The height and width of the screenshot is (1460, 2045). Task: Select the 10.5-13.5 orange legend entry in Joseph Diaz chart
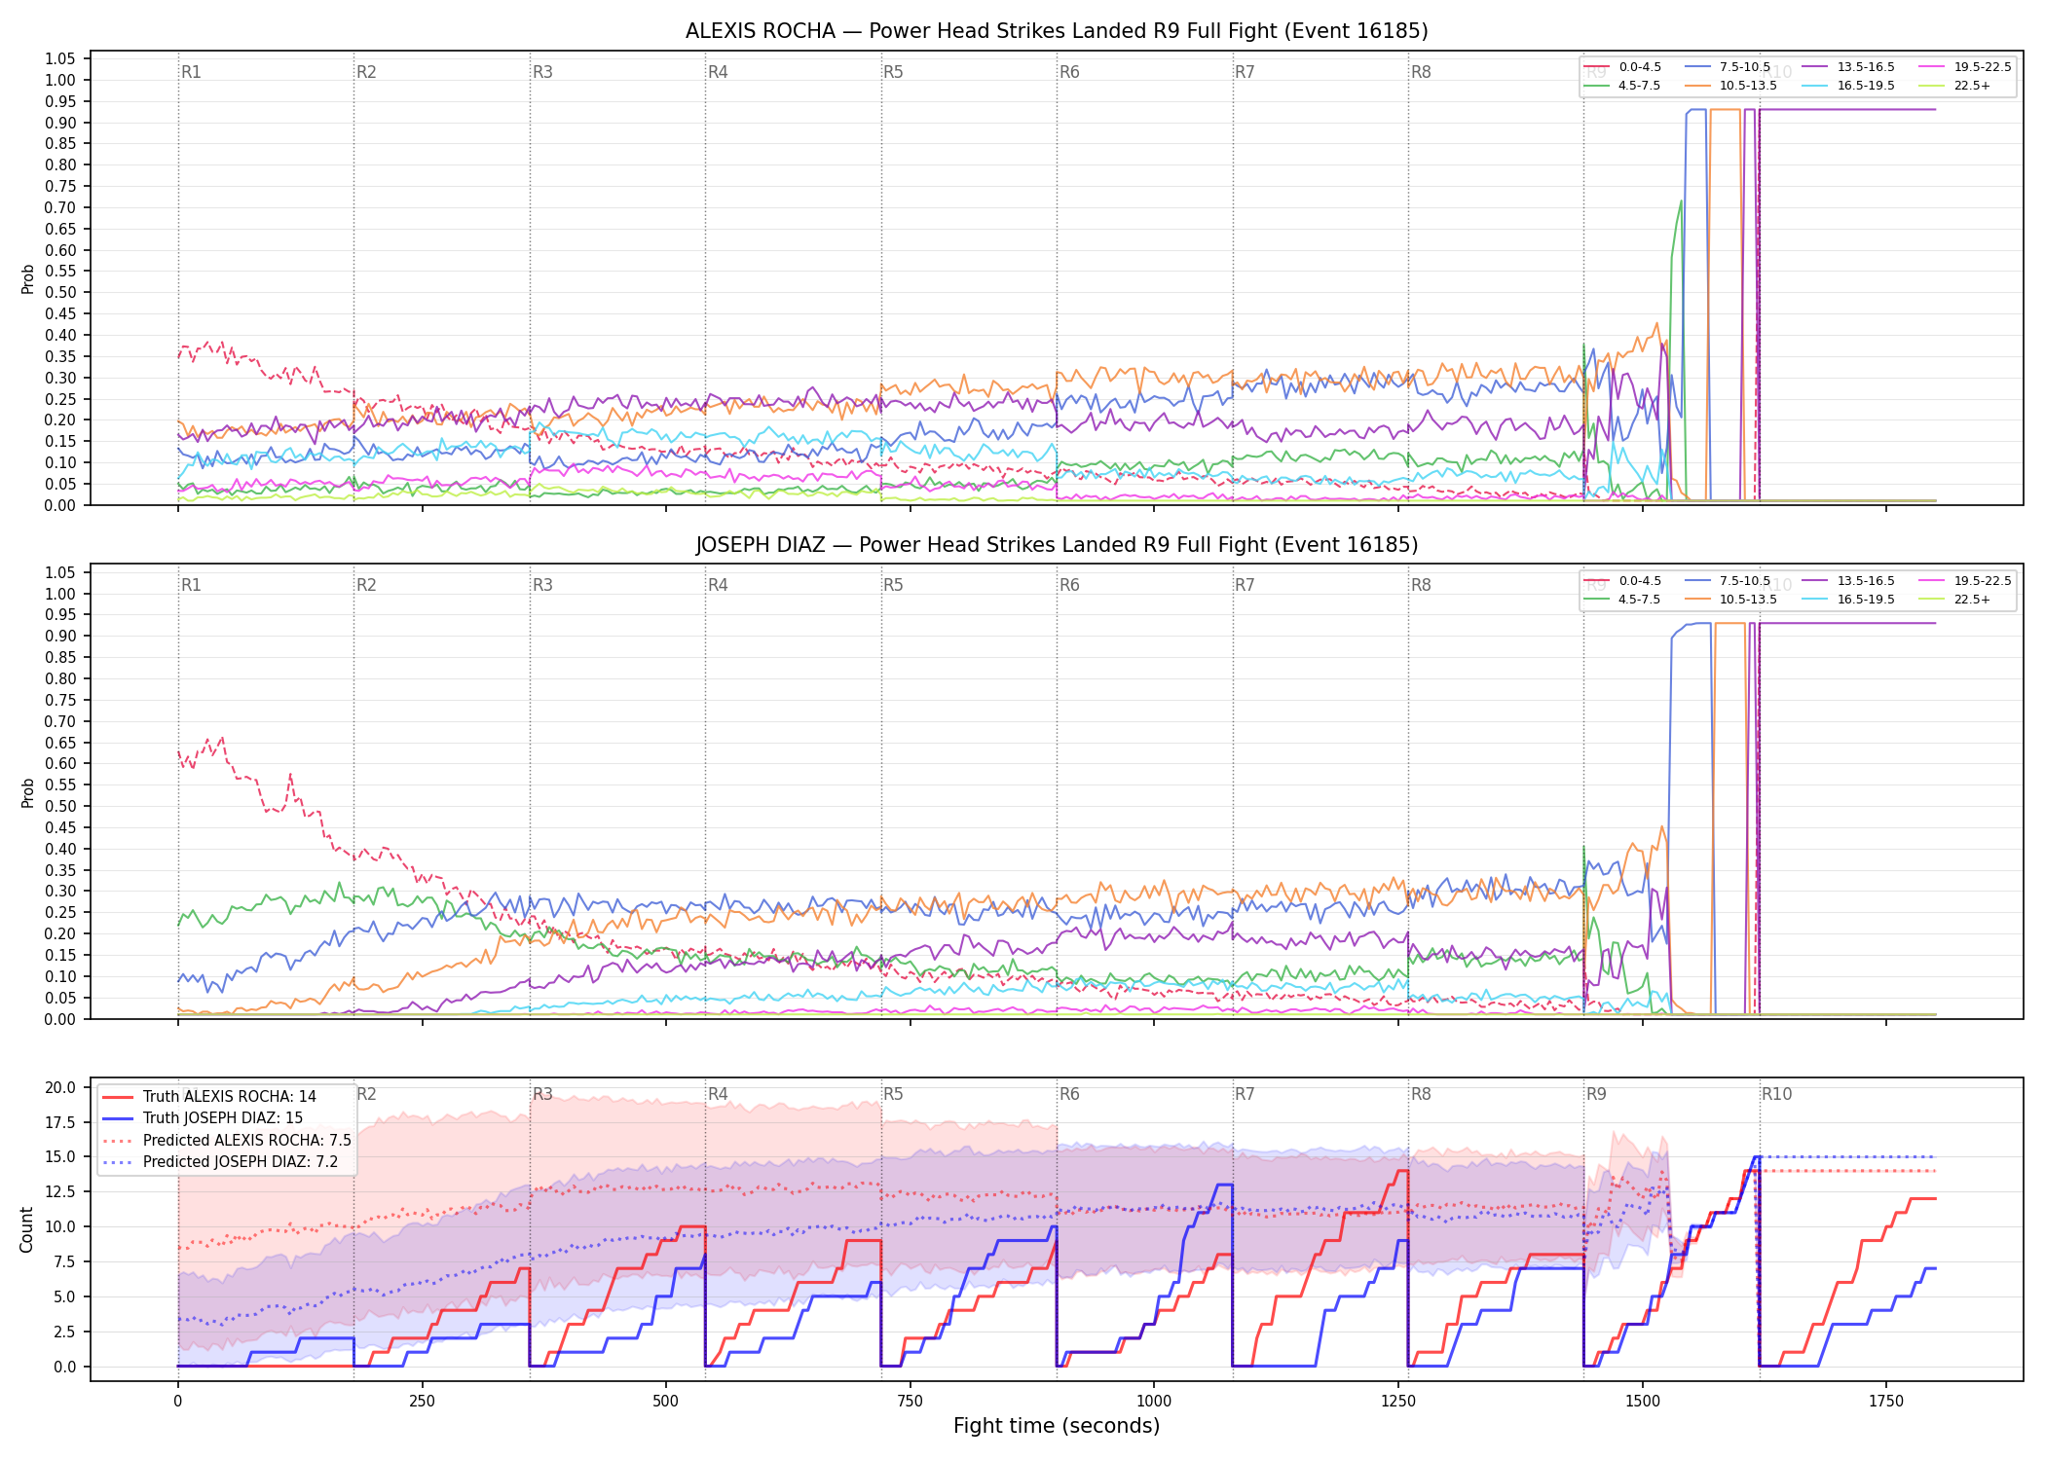[x=1731, y=600]
